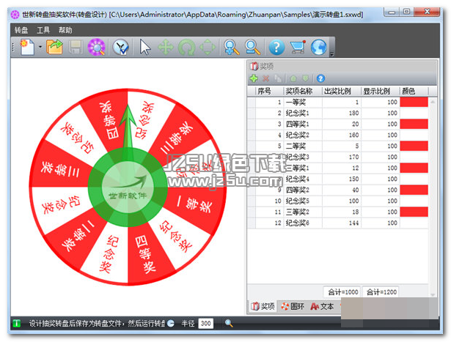Open the 转盘 menu
Viewport: 451px width, 342px height.
point(21,30)
